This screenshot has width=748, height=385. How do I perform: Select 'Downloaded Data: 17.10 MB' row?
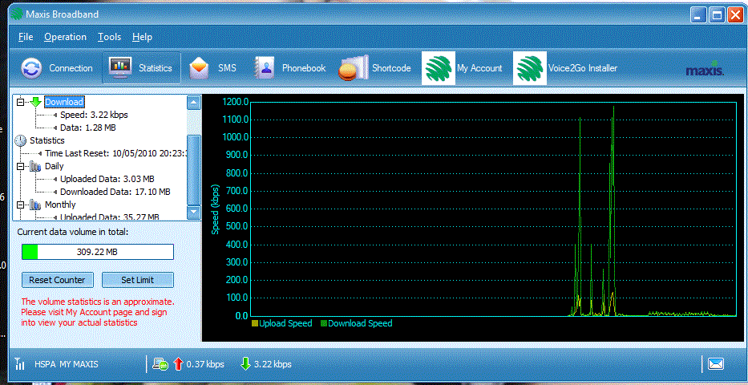(115, 192)
